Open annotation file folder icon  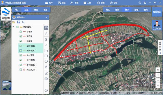click(x=13, y=22)
